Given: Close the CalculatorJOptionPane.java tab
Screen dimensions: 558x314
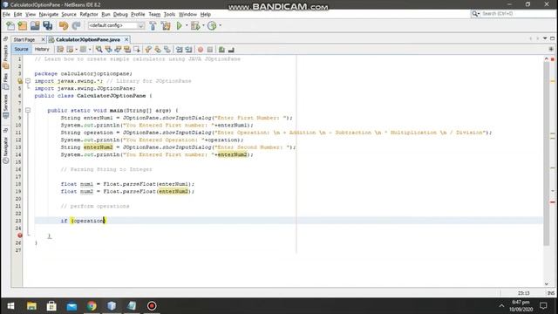Looking at the screenshot, I should pos(126,39).
